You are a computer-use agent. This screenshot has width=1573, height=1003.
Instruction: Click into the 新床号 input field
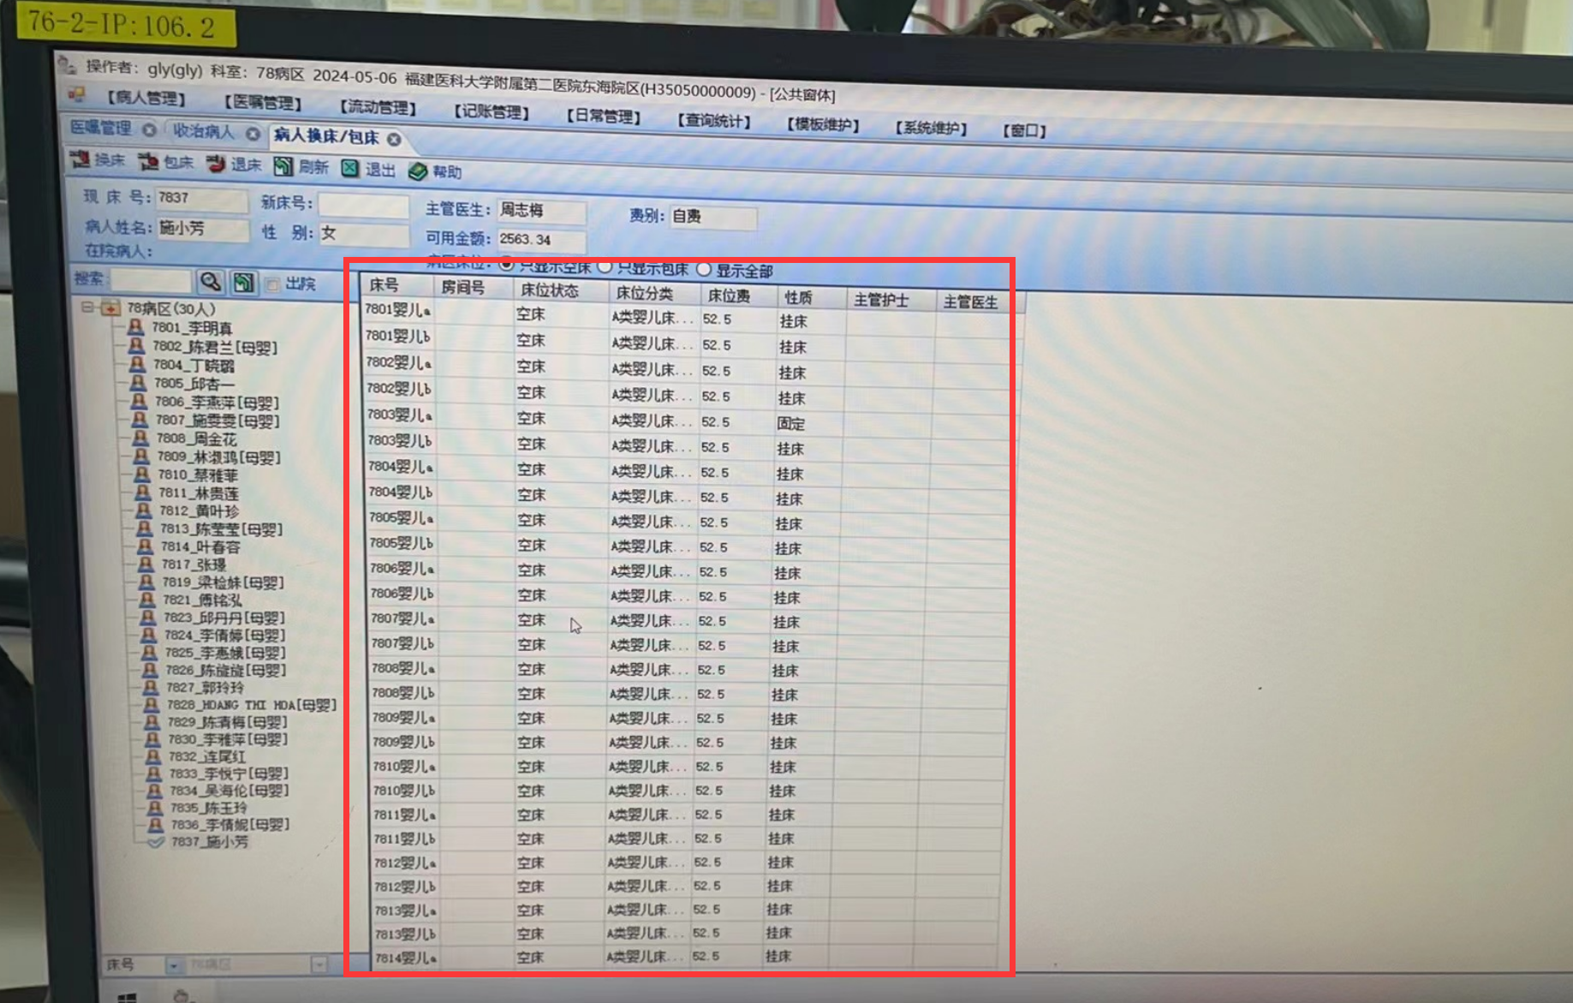363,206
